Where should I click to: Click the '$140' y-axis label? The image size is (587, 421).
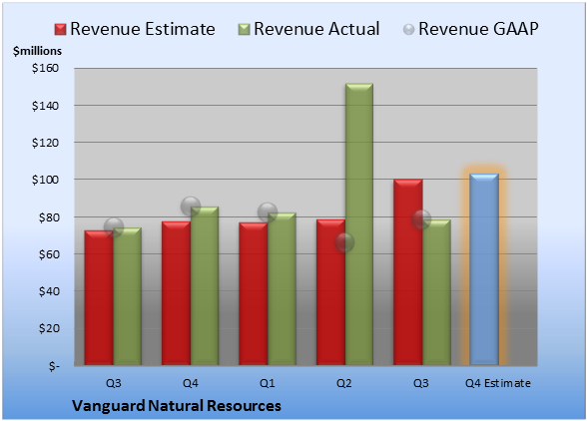point(45,106)
